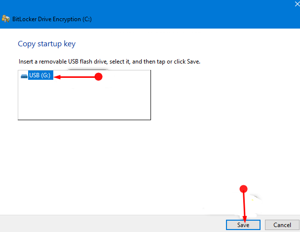Click the 'Copy startup key' heading

coord(47,44)
